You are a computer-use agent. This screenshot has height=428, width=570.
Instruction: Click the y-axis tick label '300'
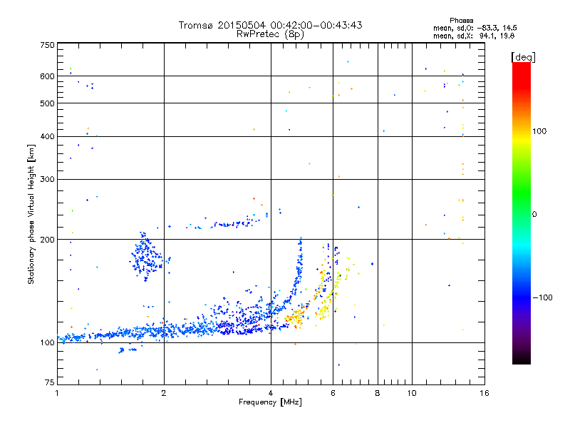pos(47,179)
